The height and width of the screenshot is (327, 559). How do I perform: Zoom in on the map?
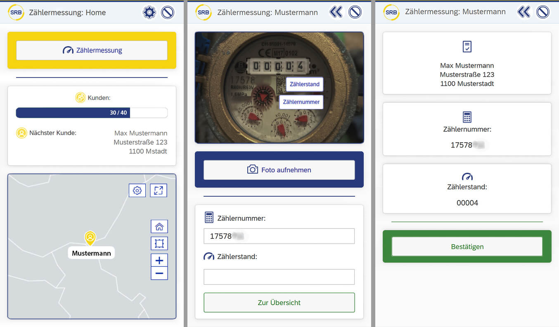click(159, 260)
